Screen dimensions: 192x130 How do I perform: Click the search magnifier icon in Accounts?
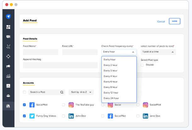62,92
